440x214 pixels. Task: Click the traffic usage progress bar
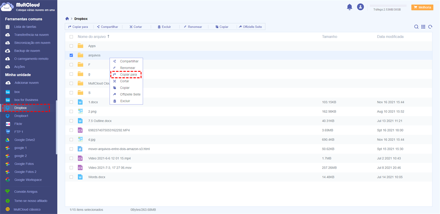pyautogui.click(x=389, y=6)
